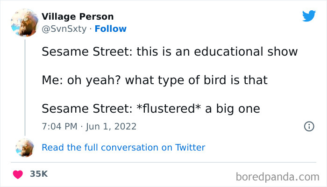Screen dimensions: 327x187
Task: Open the tweet info circle icon
Action: tap(309, 126)
